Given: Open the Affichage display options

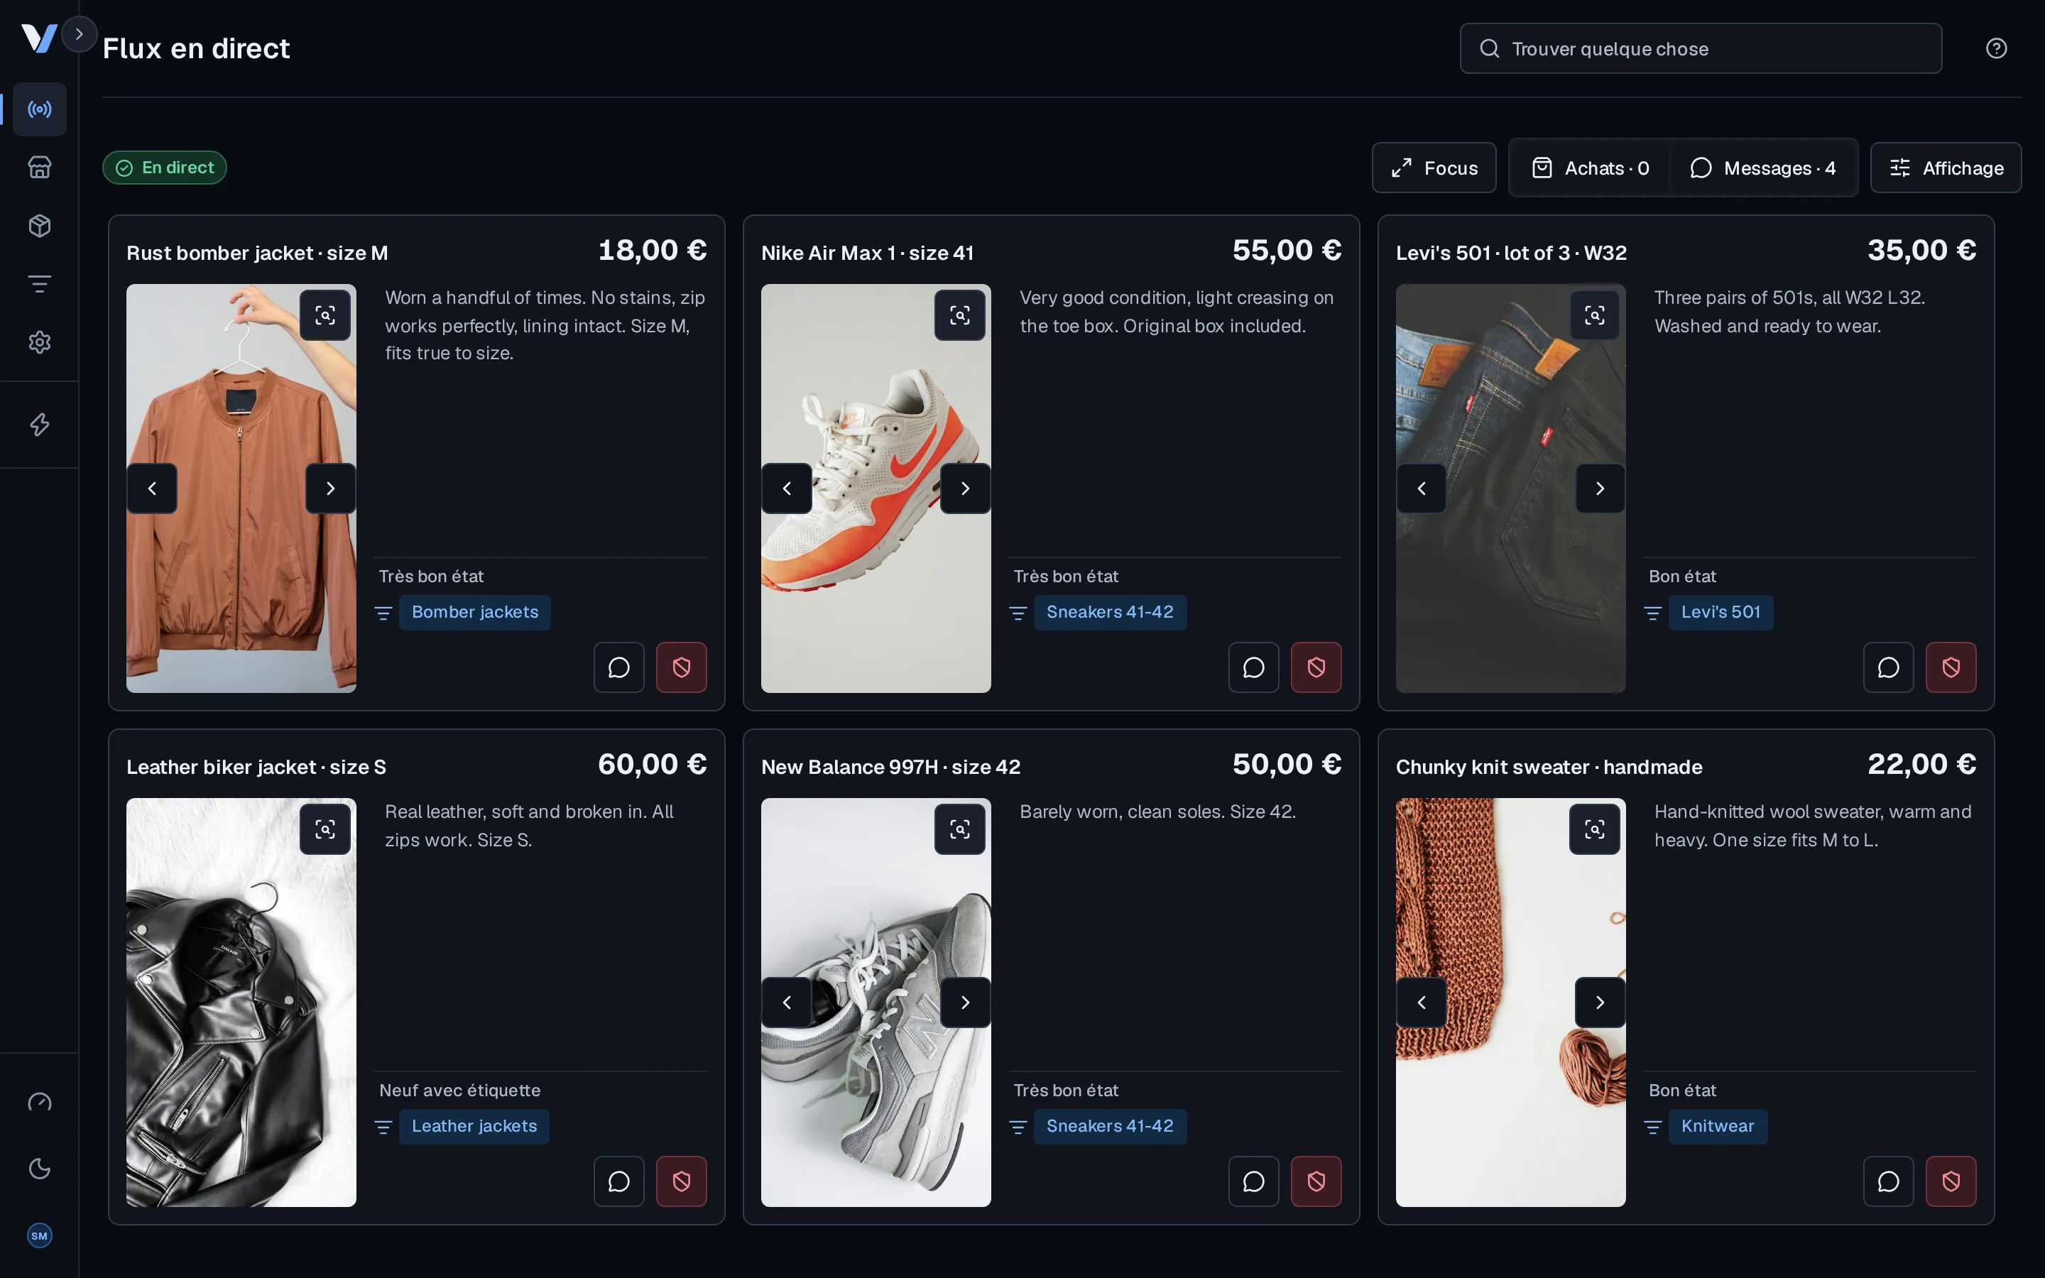Looking at the screenshot, I should 1946,168.
